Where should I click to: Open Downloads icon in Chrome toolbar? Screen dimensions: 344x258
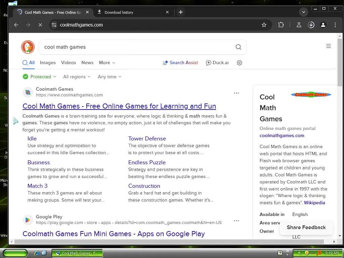click(311, 25)
